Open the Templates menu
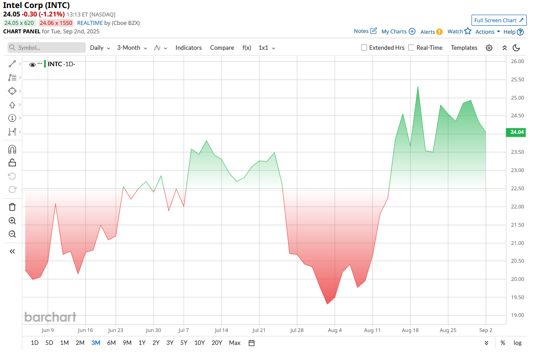The image size is (536, 360). pos(464,48)
